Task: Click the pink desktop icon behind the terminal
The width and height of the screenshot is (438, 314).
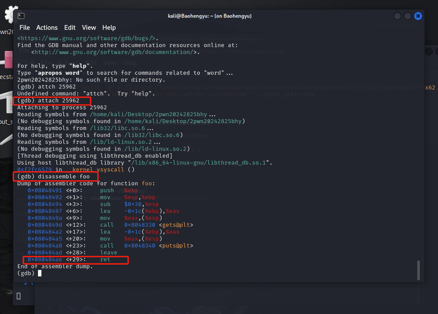Action: [8, 59]
